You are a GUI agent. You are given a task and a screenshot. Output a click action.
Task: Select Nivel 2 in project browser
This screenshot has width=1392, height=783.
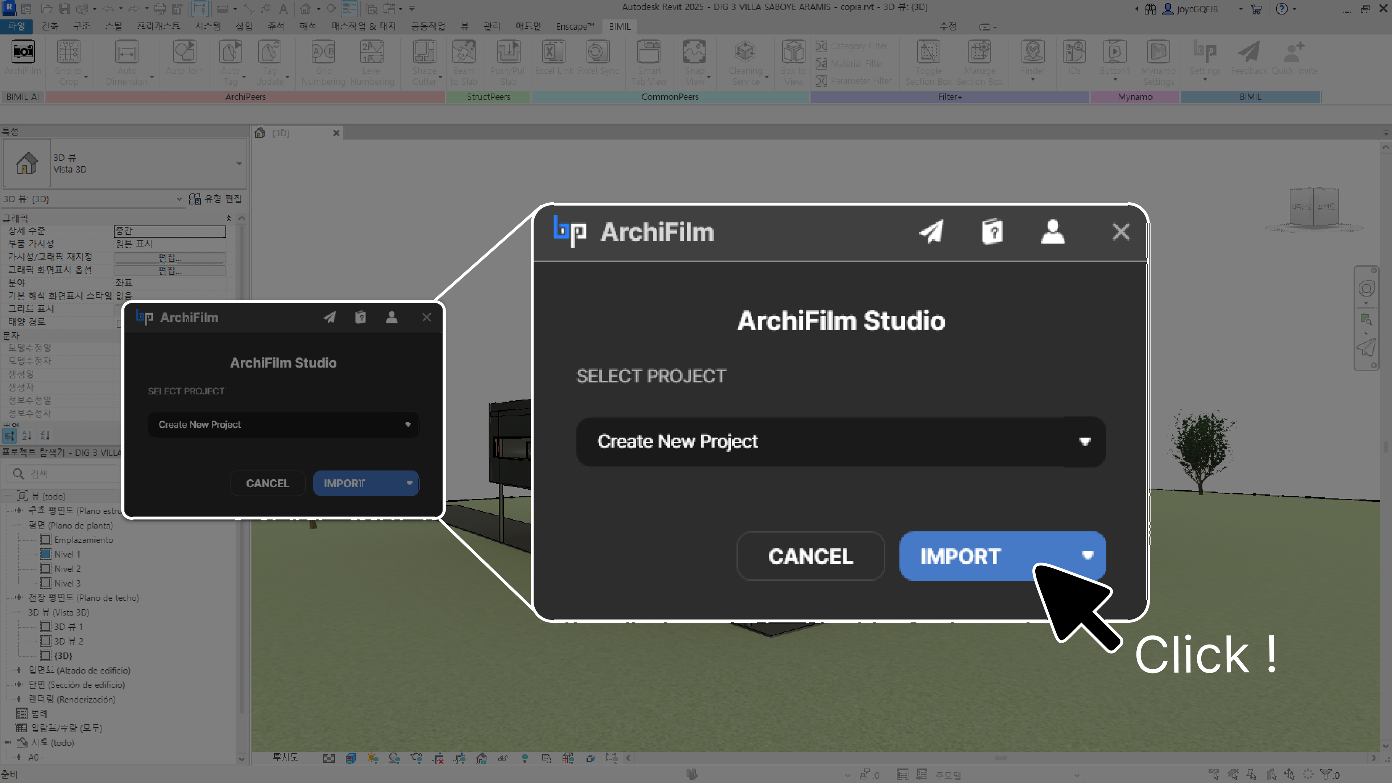pyautogui.click(x=67, y=569)
